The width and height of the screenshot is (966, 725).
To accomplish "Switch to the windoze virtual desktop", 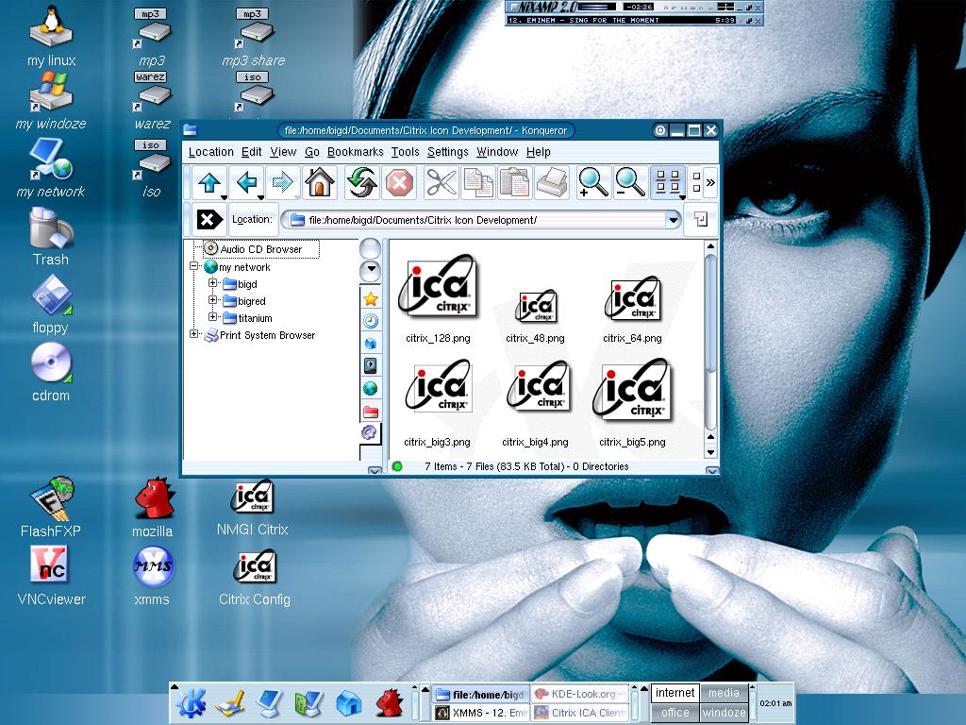I will pyautogui.click(x=724, y=713).
